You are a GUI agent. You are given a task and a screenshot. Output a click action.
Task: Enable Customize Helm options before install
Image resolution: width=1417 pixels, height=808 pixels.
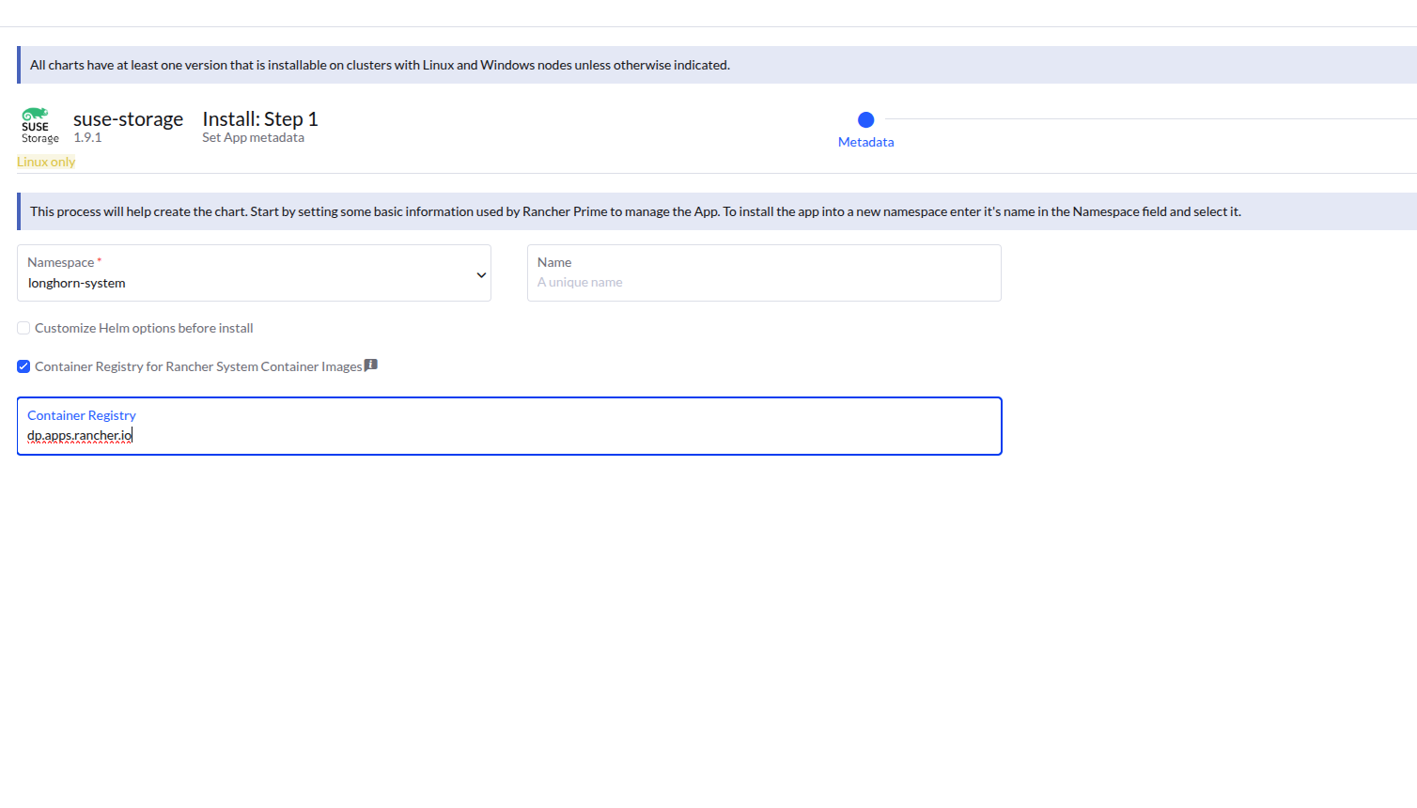point(23,328)
